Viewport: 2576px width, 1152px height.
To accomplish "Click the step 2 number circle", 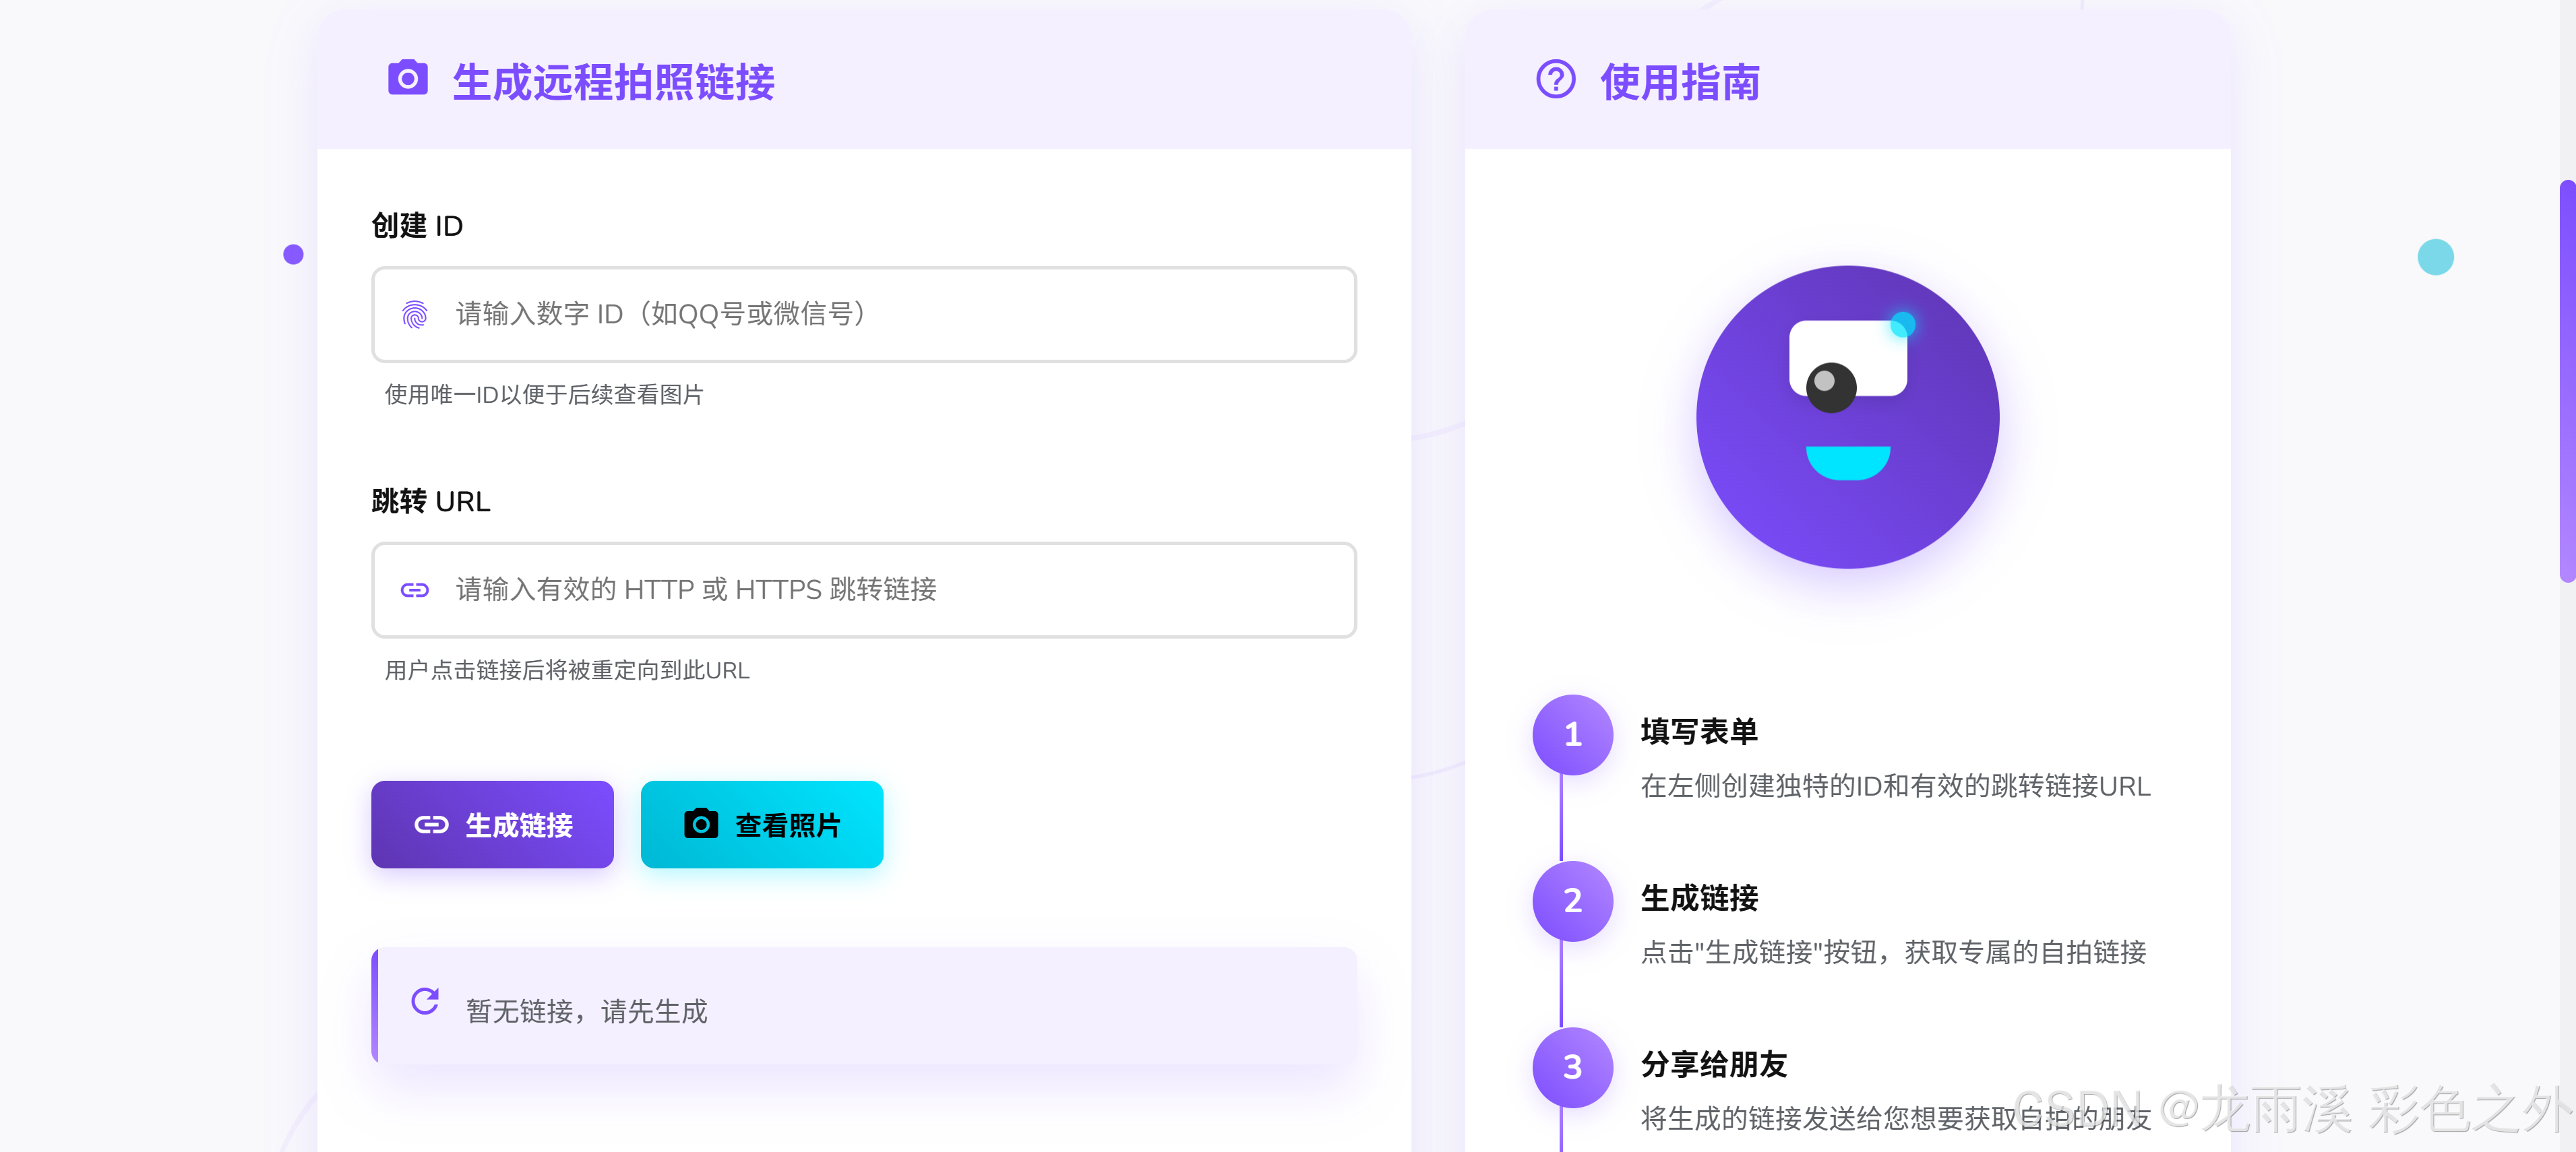I will tap(1572, 900).
